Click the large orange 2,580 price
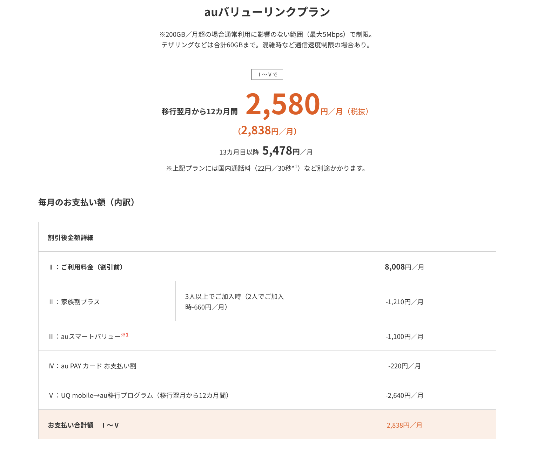The image size is (557, 449). tap(283, 104)
